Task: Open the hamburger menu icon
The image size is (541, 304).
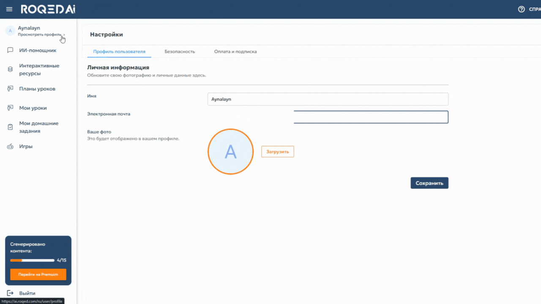Action: tap(9, 9)
